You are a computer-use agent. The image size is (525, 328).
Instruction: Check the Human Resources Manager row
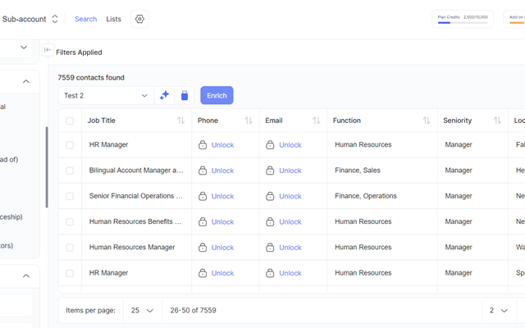pyautogui.click(x=70, y=248)
